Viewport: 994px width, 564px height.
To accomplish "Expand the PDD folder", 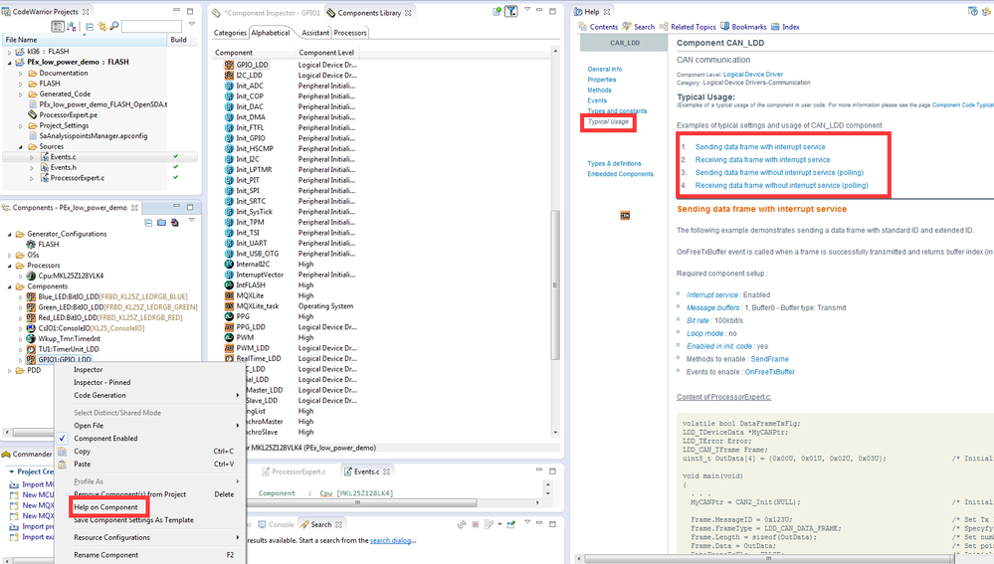I will (10, 371).
